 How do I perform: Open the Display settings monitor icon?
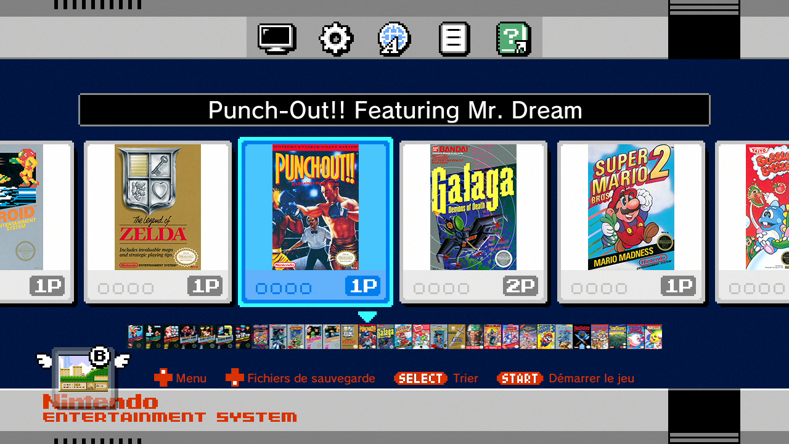coord(277,38)
